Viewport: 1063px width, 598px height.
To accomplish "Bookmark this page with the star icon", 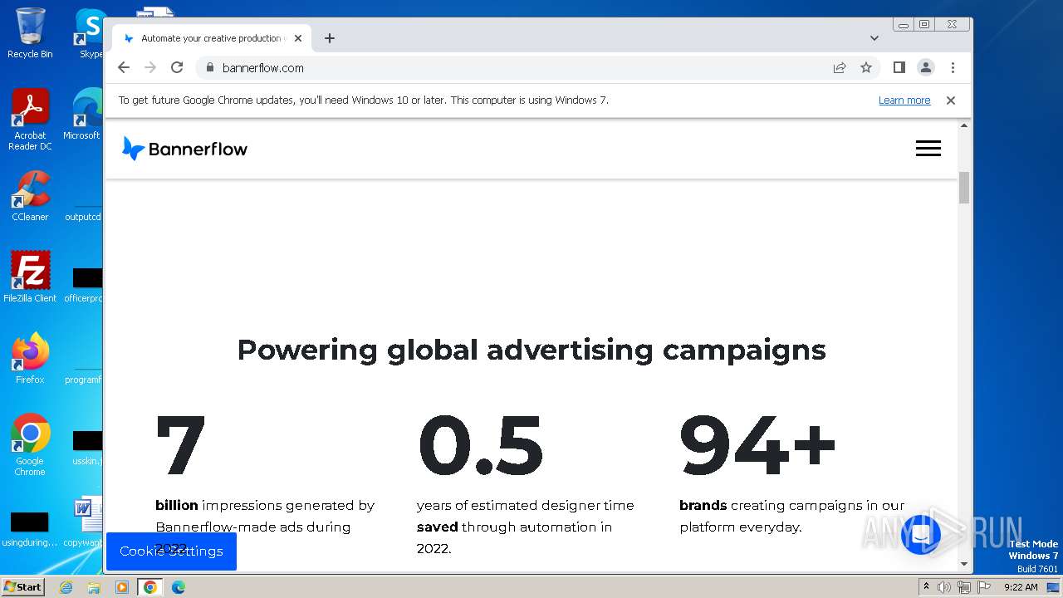I will (866, 68).
